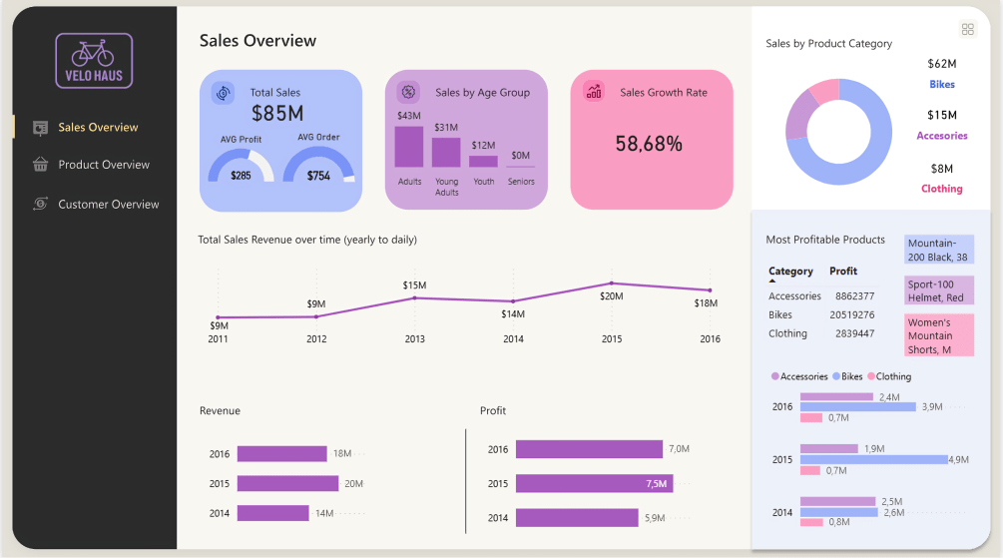
Task: Click the Velo Haus bicycle logo
Action: click(94, 61)
